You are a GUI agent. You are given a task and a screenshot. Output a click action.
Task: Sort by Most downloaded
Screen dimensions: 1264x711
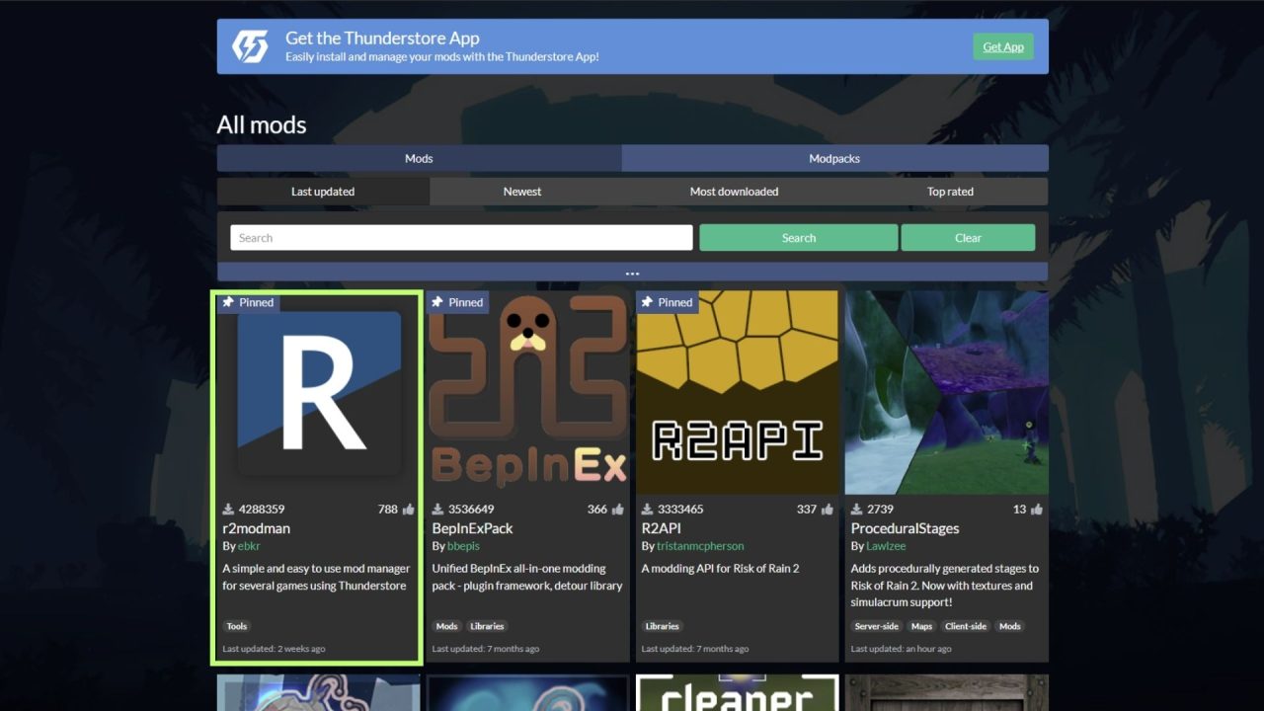pos(734,192)
